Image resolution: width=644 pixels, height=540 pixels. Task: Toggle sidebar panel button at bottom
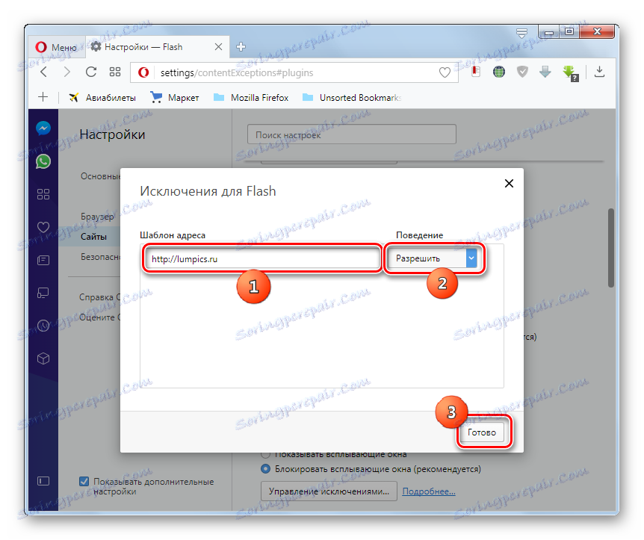[43, 481]
